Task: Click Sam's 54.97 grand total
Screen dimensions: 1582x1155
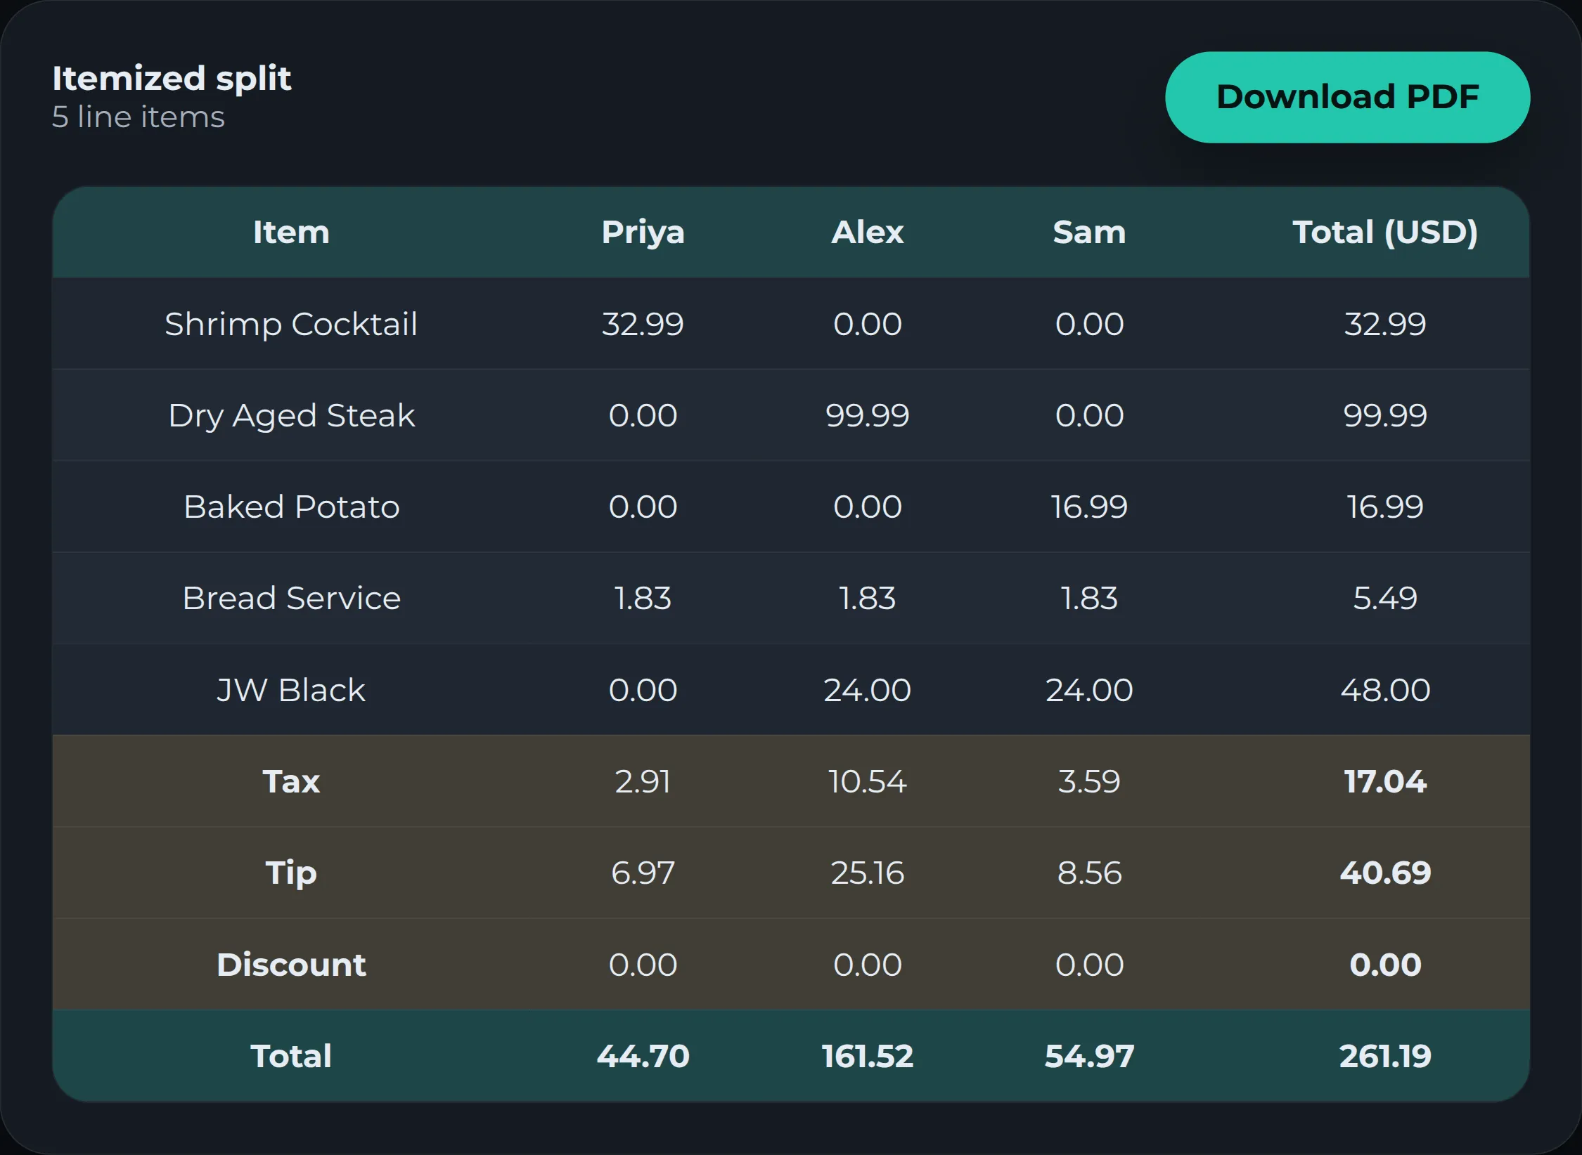Action: point(1089,1056)
